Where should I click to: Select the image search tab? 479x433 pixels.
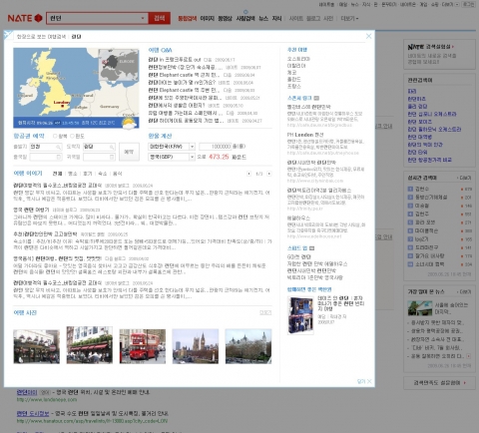point(208,19)
